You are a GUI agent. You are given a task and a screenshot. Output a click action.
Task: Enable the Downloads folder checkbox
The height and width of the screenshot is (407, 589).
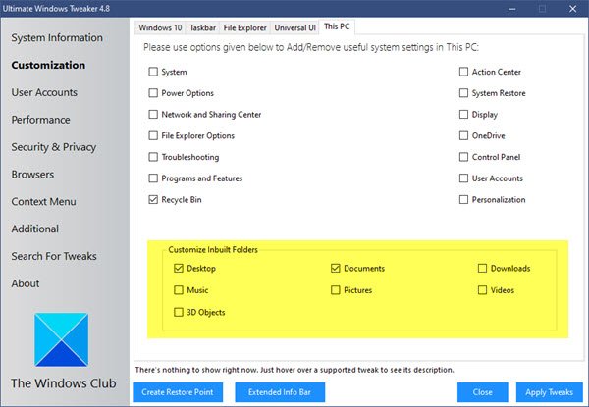coord(482,268)
